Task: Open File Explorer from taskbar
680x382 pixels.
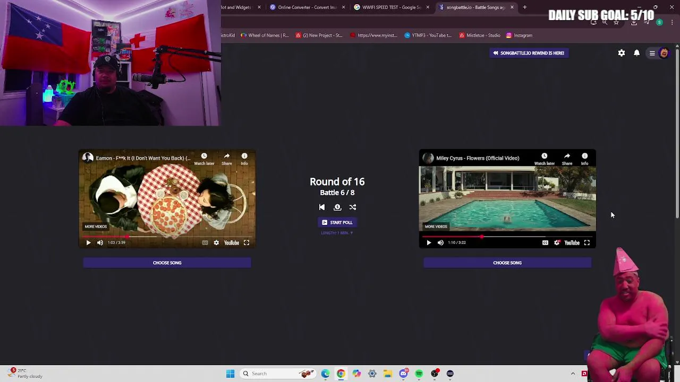Action: (388, 374)
